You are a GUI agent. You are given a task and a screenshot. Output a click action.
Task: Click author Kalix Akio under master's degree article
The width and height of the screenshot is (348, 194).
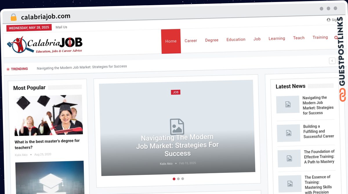[x=21, y=155]
